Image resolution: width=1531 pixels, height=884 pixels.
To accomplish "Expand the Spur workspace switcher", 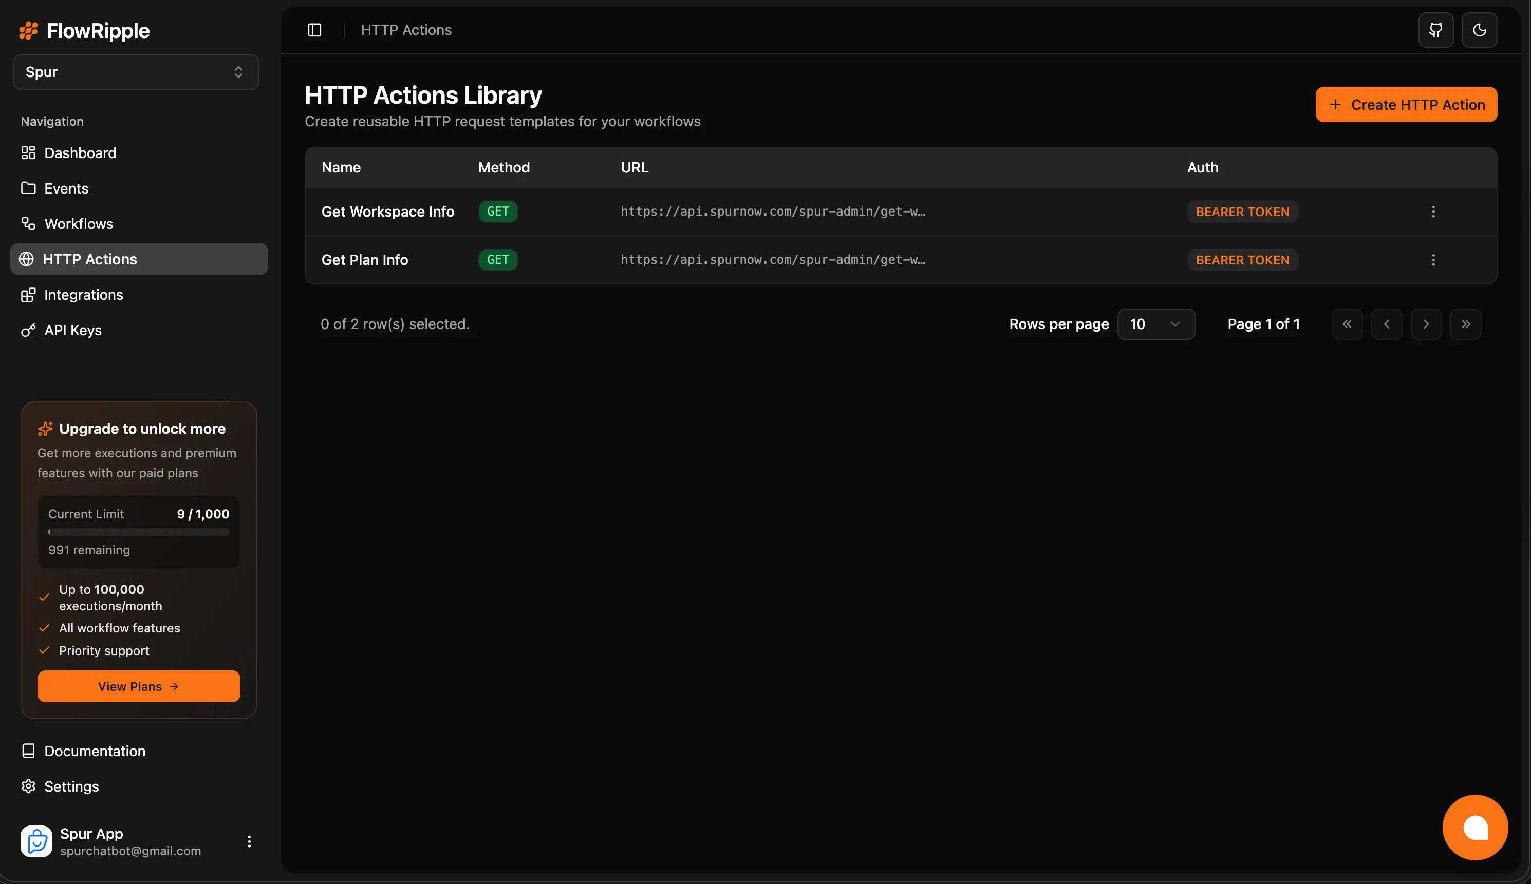I will pyautogui.click(x=136, y=72).
